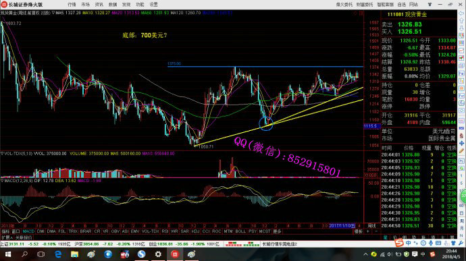Click the 更多 indicators button
Screen dimensions: 466x261
[277, 231]
